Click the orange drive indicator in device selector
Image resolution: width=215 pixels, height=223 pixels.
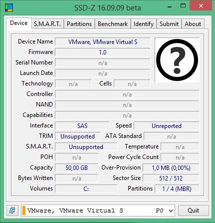point(24,210)
